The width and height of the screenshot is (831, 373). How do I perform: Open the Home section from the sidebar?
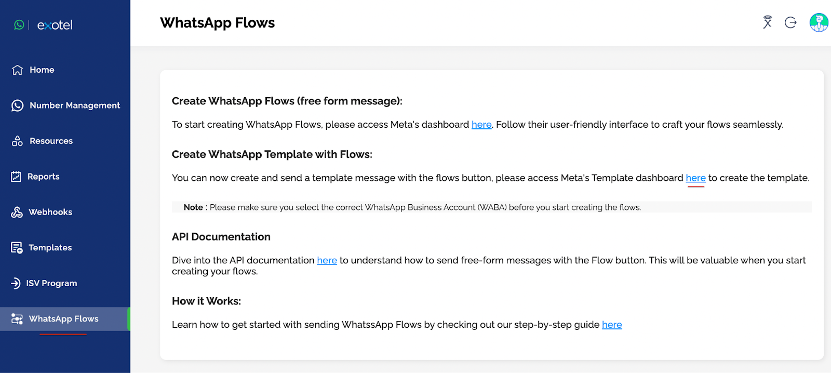tap(42, 70)
